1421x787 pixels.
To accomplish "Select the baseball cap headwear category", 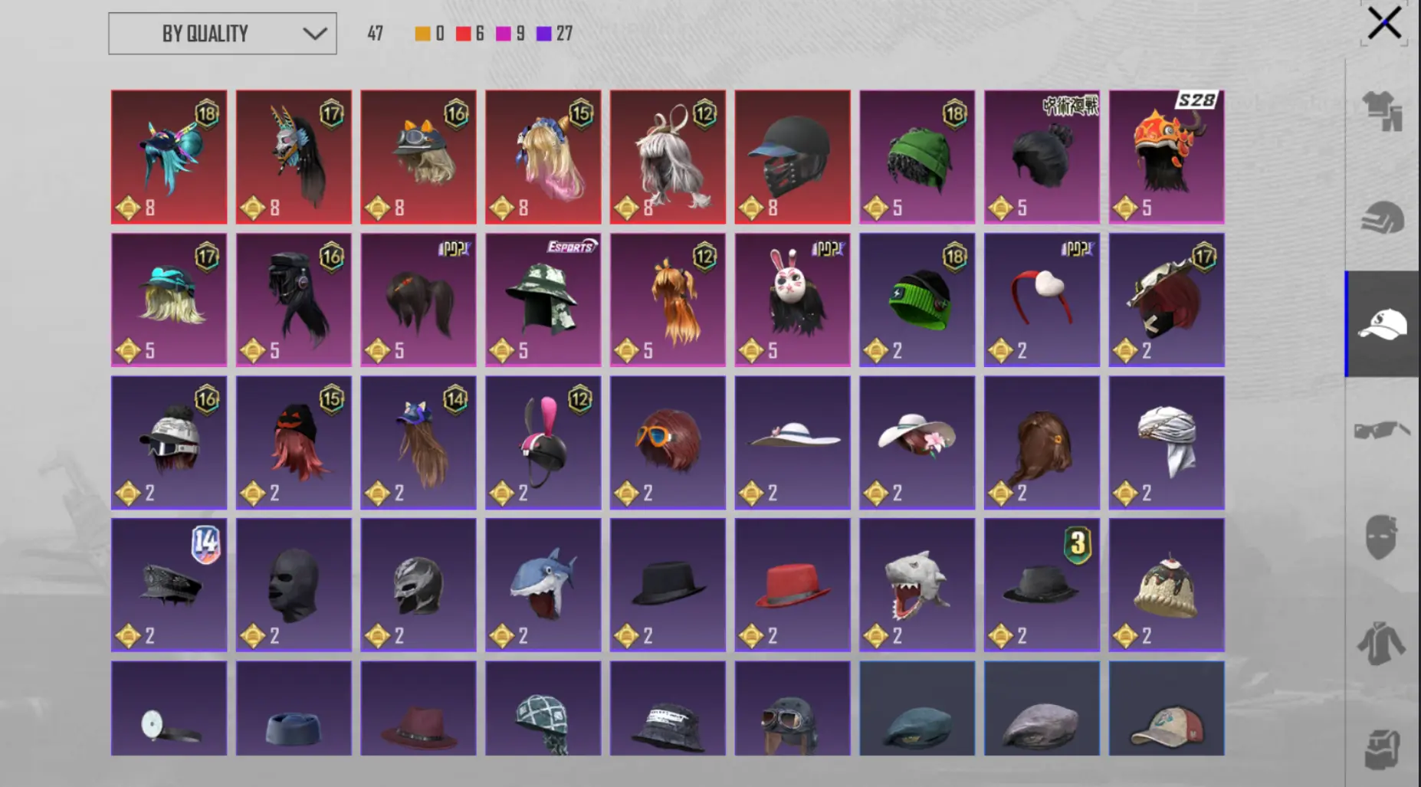I will pos(1383,324).
